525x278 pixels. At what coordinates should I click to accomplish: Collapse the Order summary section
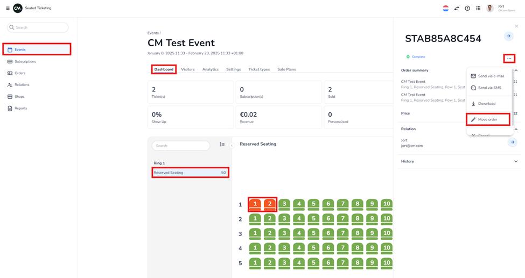[x=516, y=70]
